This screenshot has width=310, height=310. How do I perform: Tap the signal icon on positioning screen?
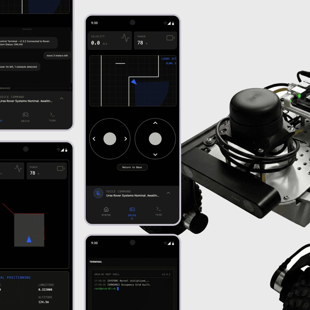click(62, 150)
